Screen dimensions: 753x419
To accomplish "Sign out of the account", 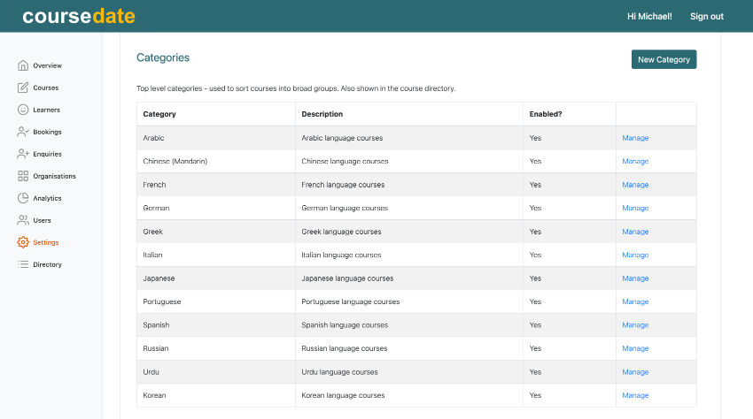I will pos(706,16).
